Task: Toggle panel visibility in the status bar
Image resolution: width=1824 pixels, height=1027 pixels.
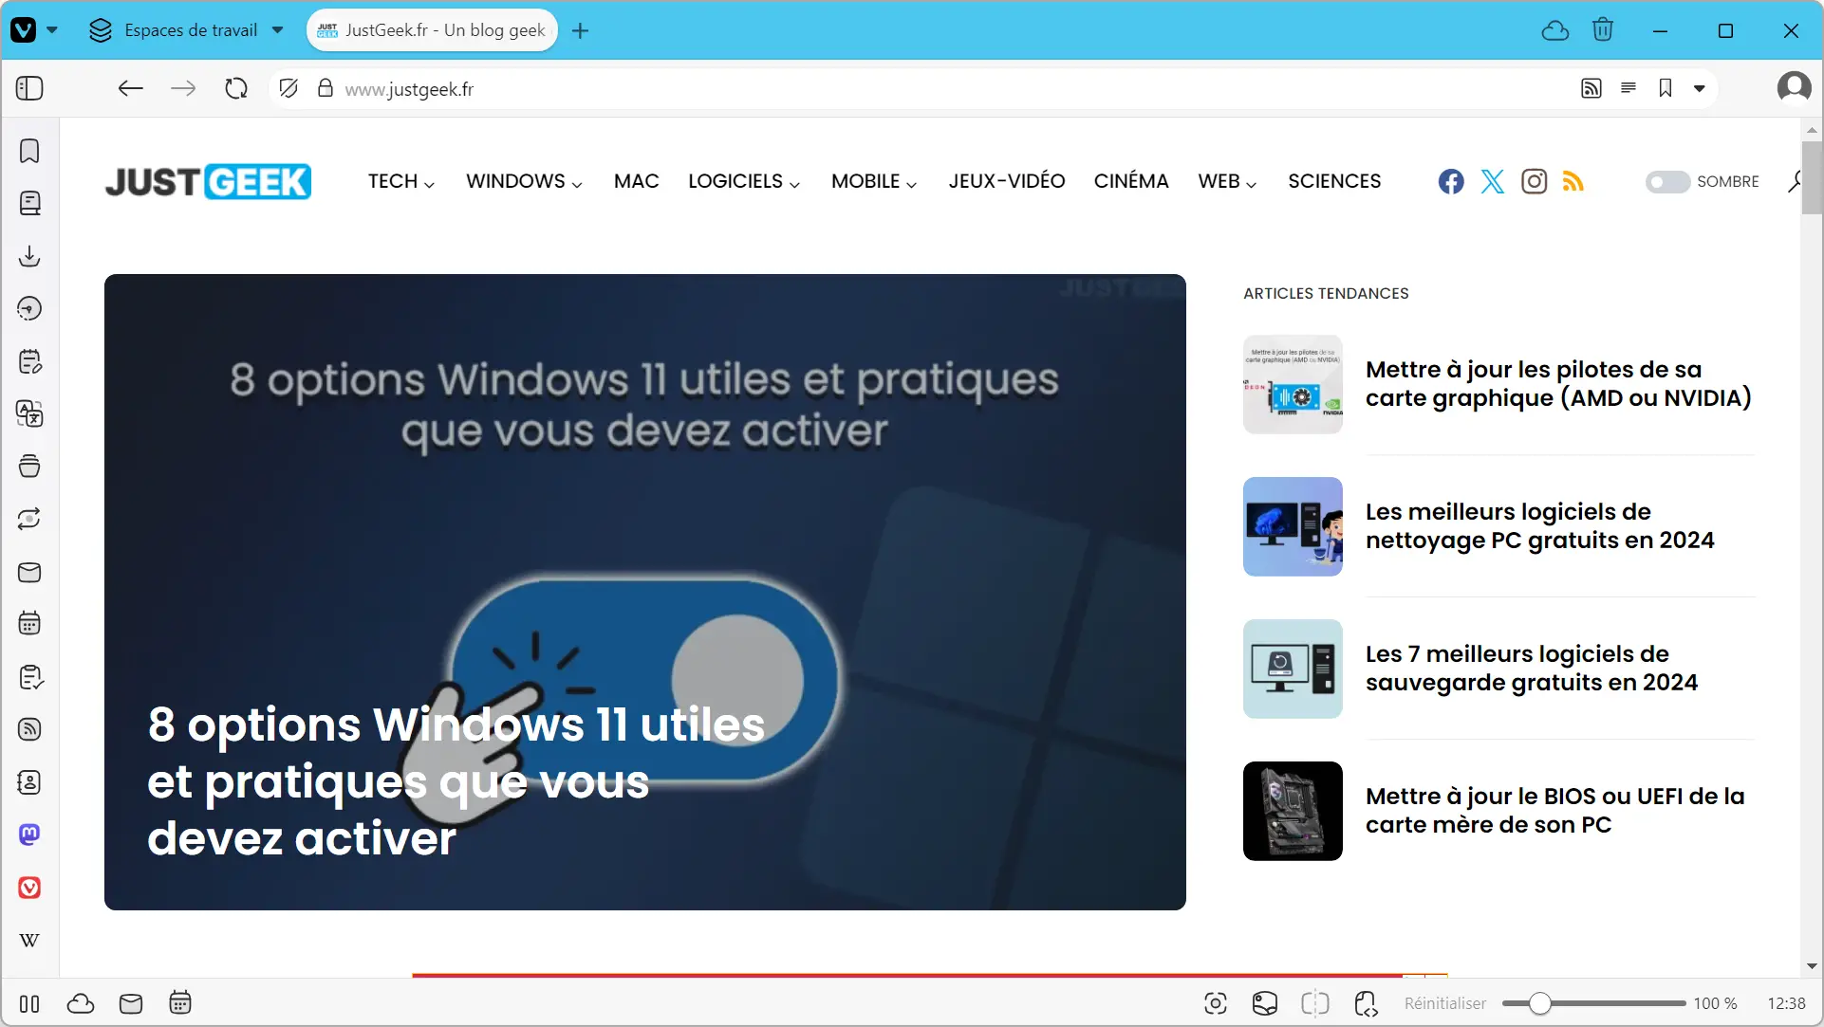Action: point(29,1003)
